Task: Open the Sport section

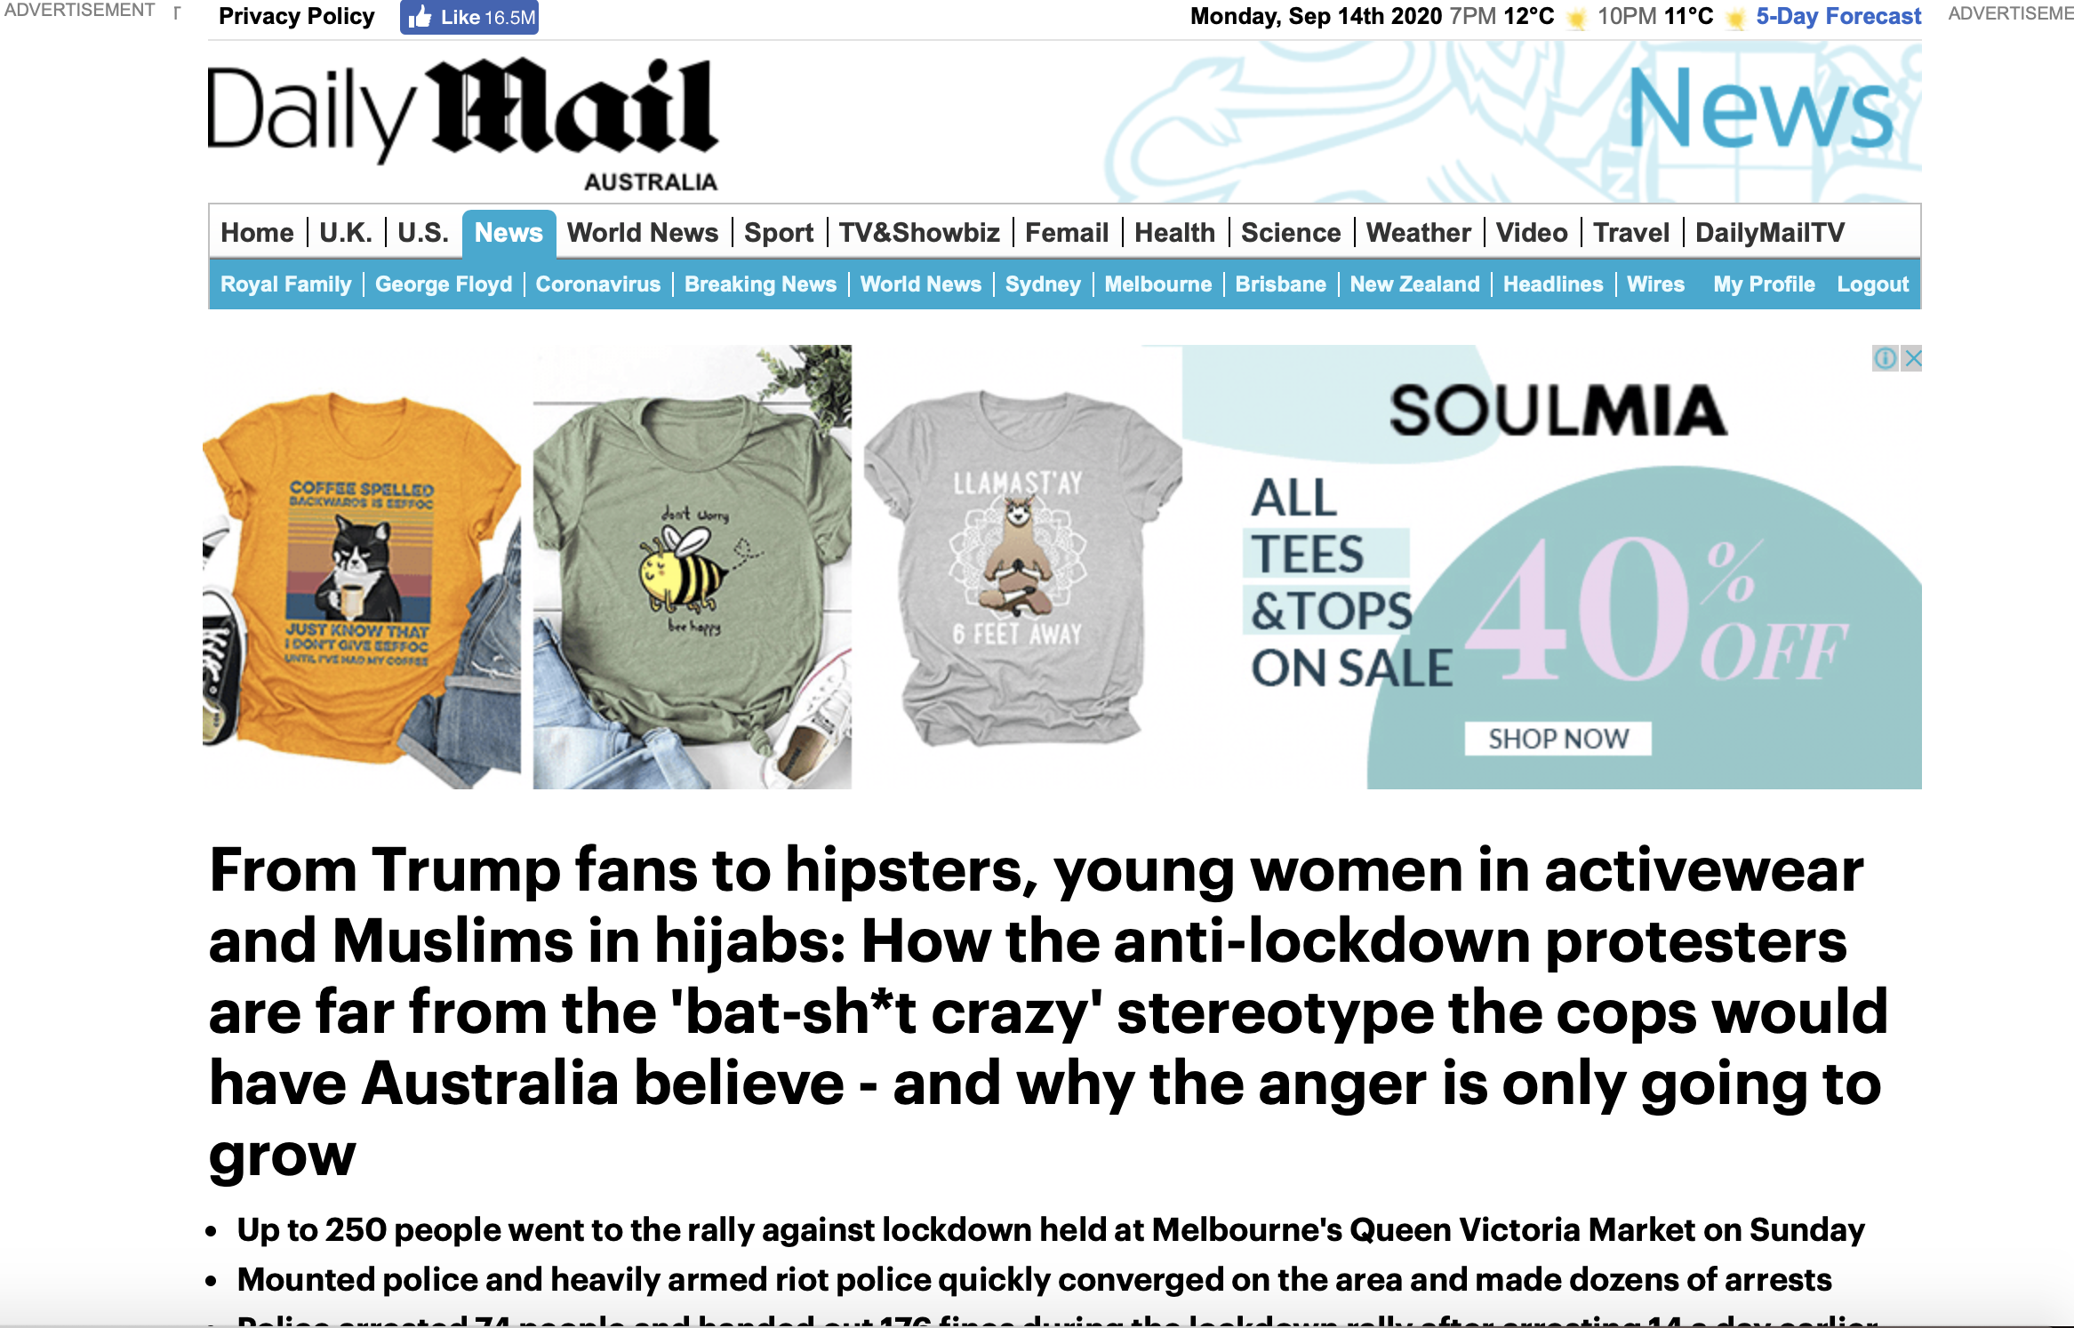Action: pyautogui.click(x=778, y=233)
